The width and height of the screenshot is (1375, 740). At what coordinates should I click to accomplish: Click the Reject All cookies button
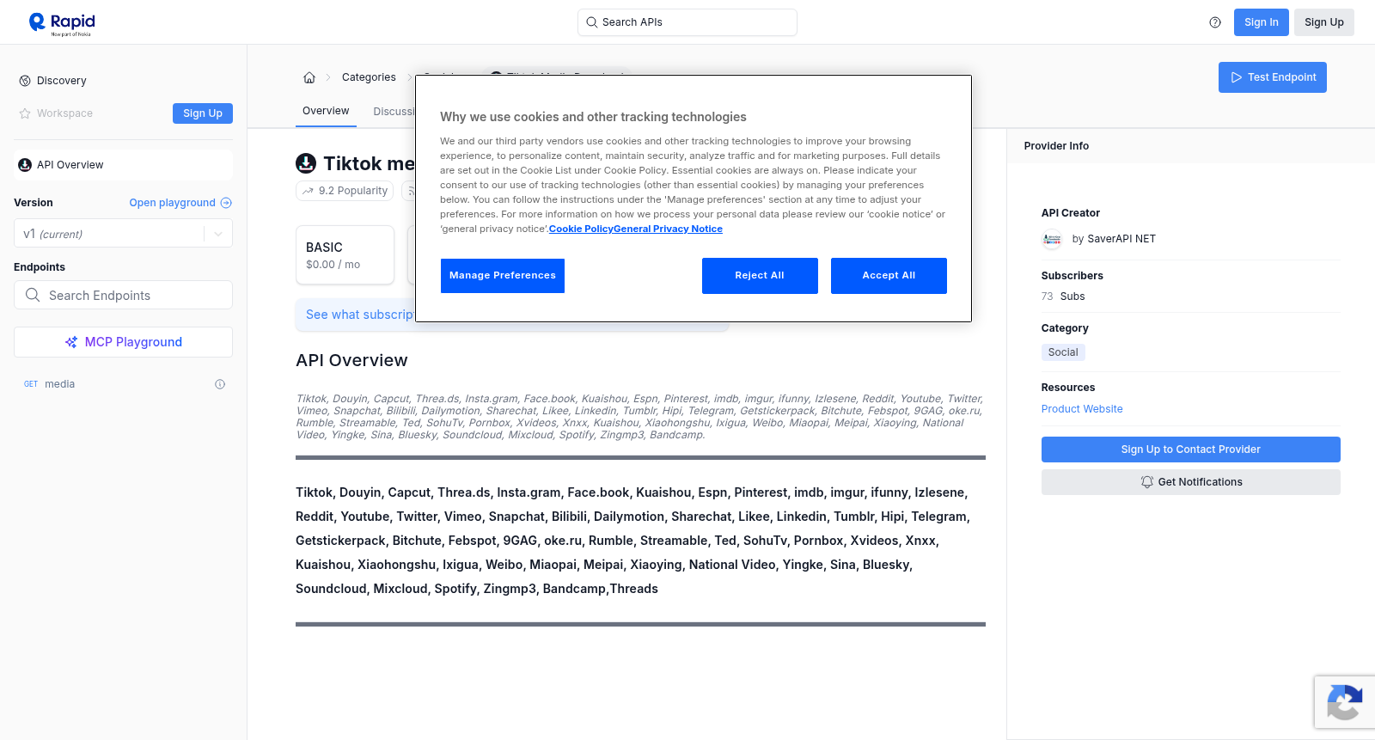pyautogui.click(x=760, y=276)
